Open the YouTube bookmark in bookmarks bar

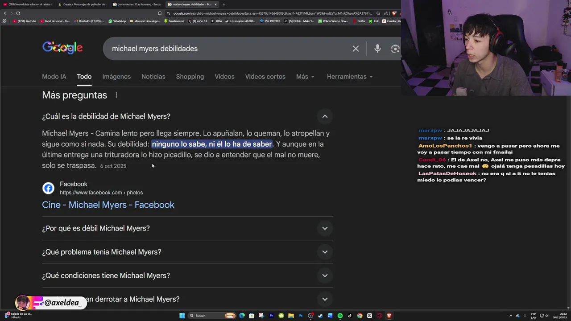click(25, 21)
